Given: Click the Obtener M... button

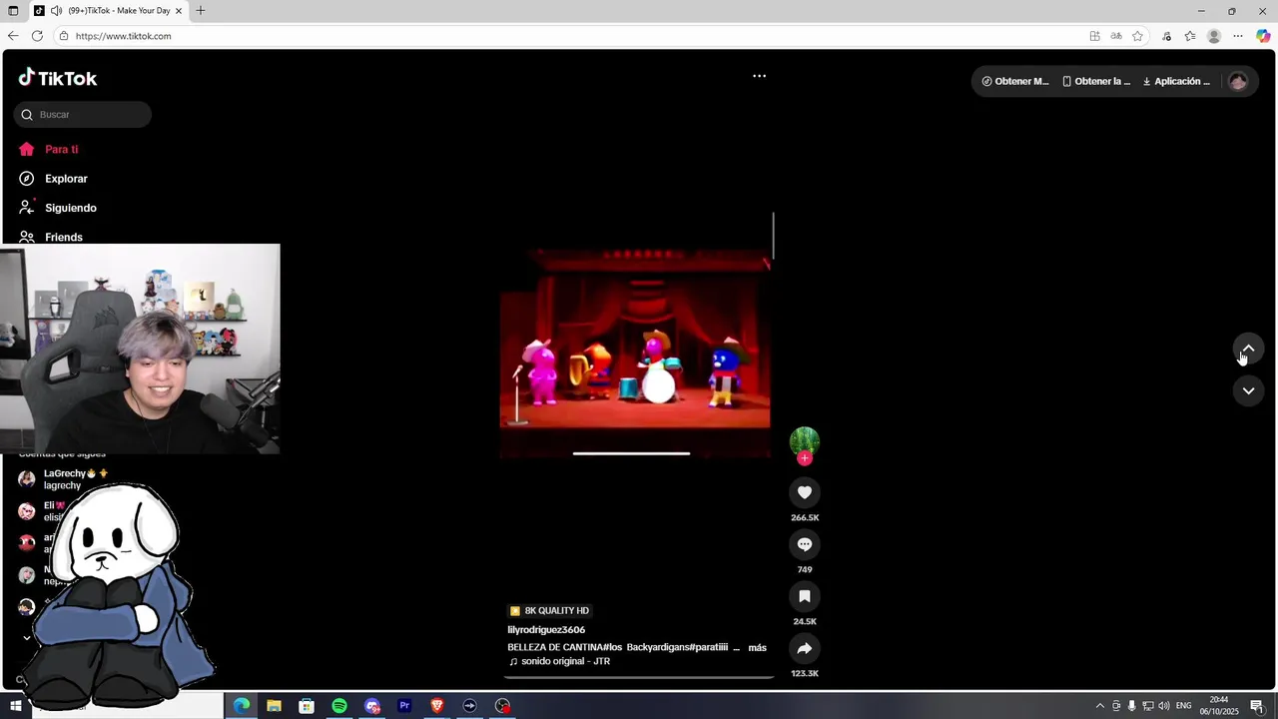Looking at the screenshot, I should point(1015,82).
